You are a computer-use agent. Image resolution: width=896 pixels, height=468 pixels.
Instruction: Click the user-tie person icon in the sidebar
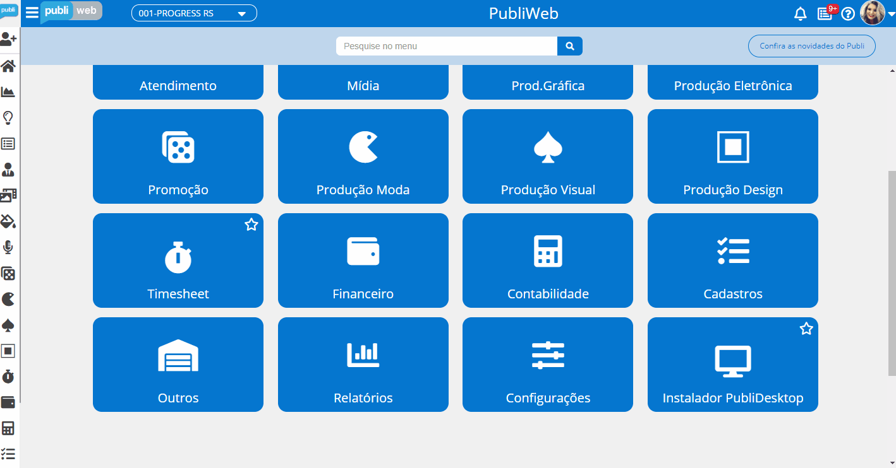point(8,170)
